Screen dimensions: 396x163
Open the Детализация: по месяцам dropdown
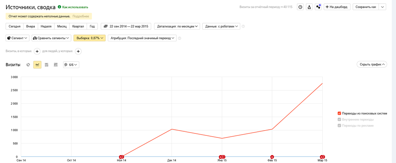point(177,26)
